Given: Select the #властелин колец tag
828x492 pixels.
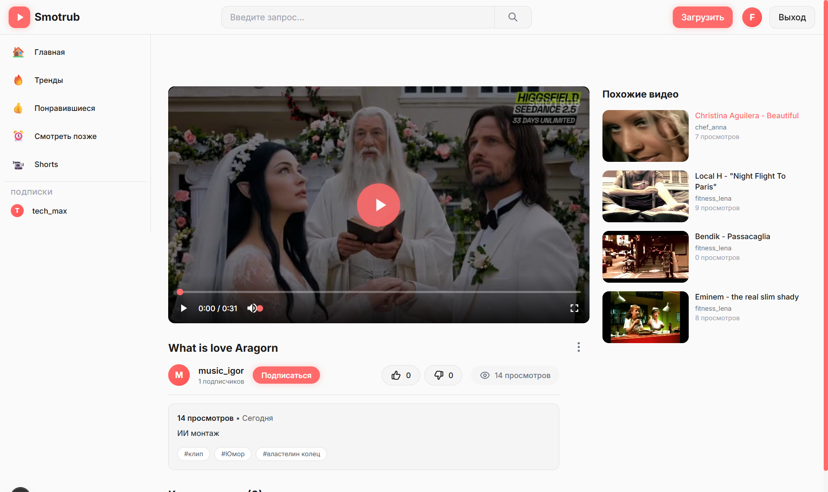Looking at the screenshot, I should pos(292,454).
